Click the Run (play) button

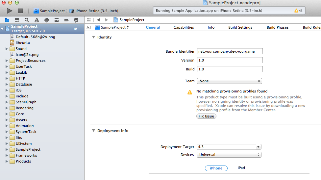click(x=10, y=11)
